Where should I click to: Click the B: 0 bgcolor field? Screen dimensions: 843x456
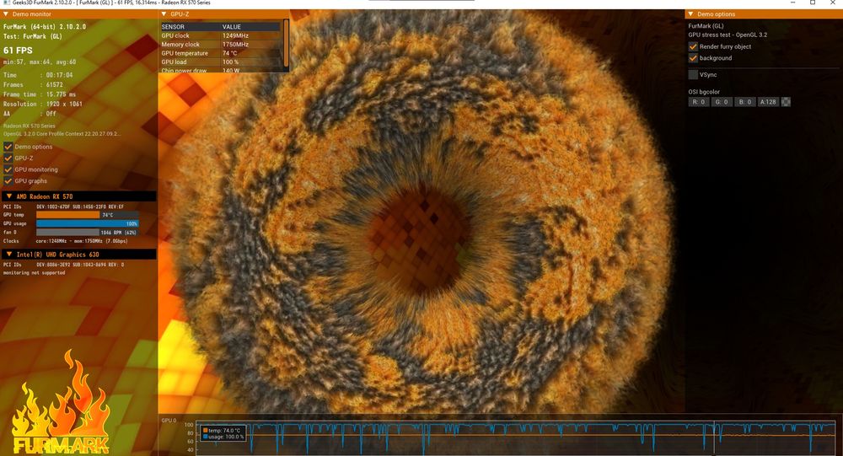click(744, 102)
